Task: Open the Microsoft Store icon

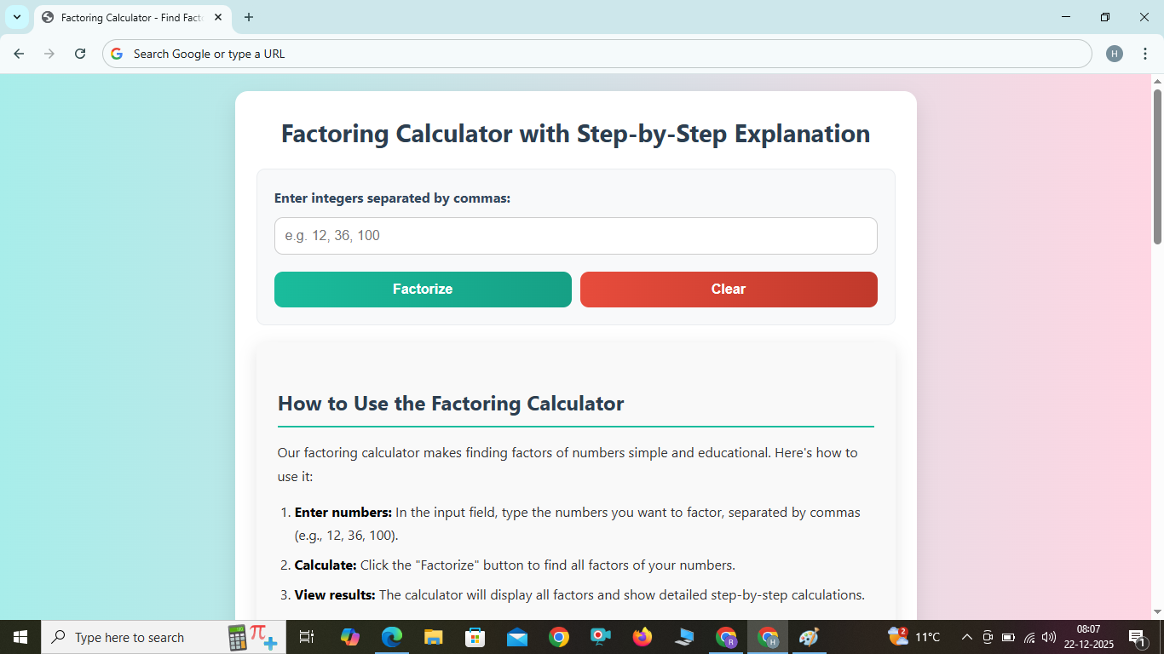Action: click(475, 636)
